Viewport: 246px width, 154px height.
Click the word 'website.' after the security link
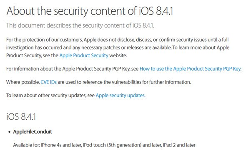tap(118, 56)
